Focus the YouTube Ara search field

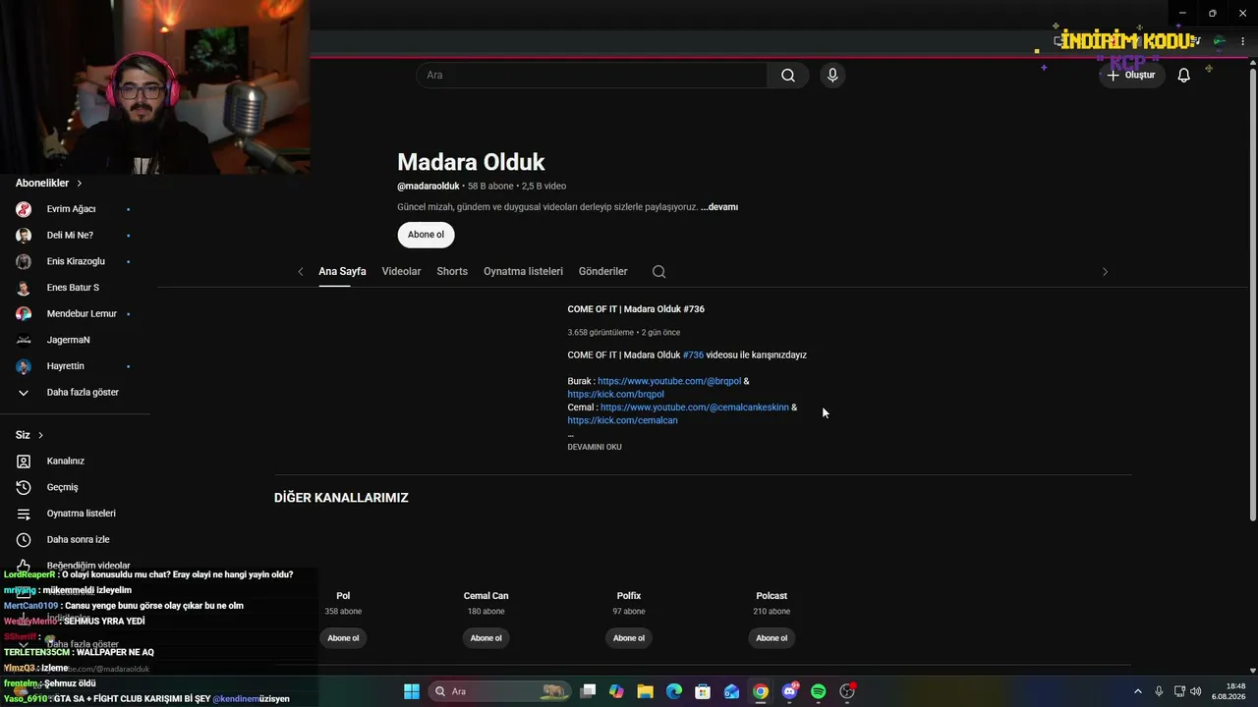point(592,76)
